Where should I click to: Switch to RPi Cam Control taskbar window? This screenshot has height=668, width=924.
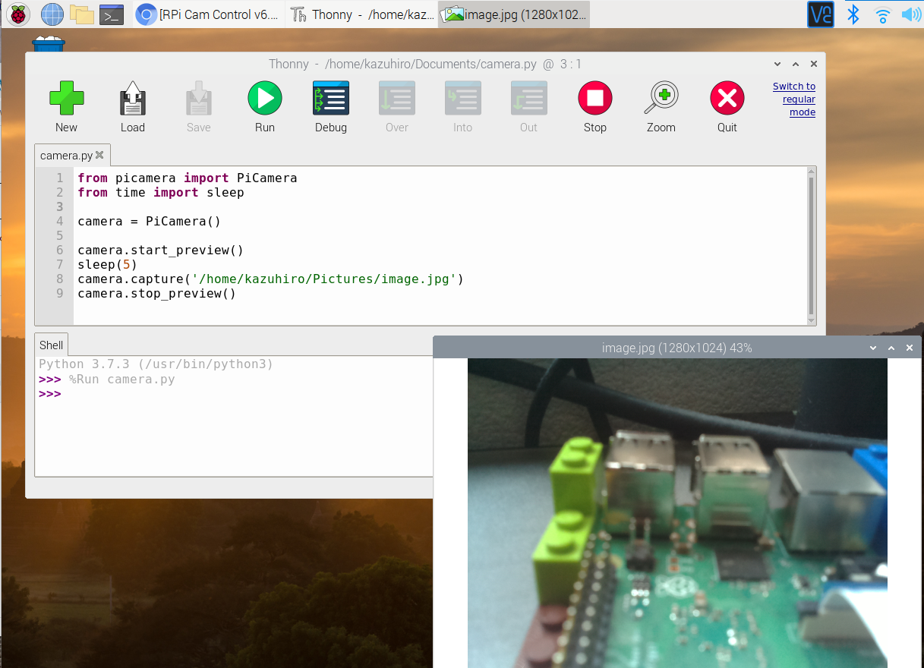[209, 14]
